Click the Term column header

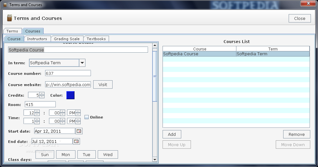(273, 49)
